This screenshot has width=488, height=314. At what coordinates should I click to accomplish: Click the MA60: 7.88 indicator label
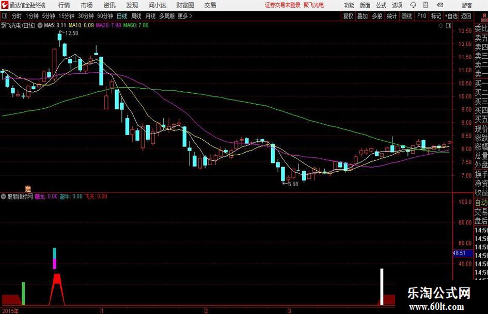pyautogui.click(x=136, y=25)
